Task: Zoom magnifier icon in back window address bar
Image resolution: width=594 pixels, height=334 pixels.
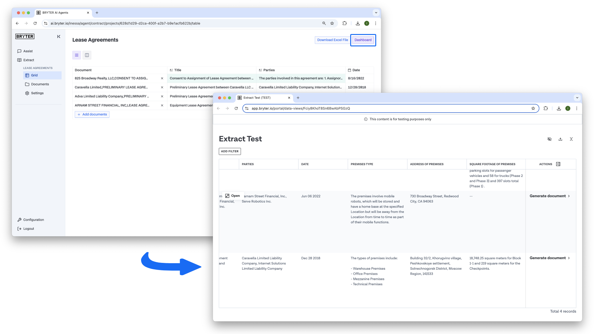Action: [324, 23]
